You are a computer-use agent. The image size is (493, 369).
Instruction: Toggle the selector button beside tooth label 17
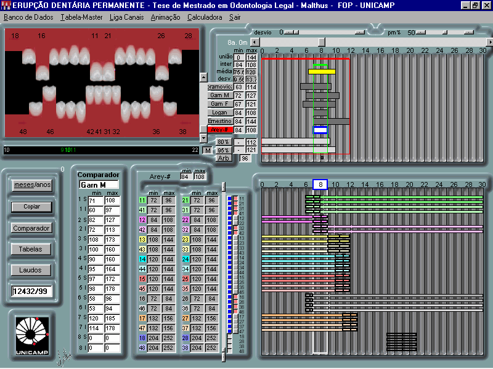(235, 317)
